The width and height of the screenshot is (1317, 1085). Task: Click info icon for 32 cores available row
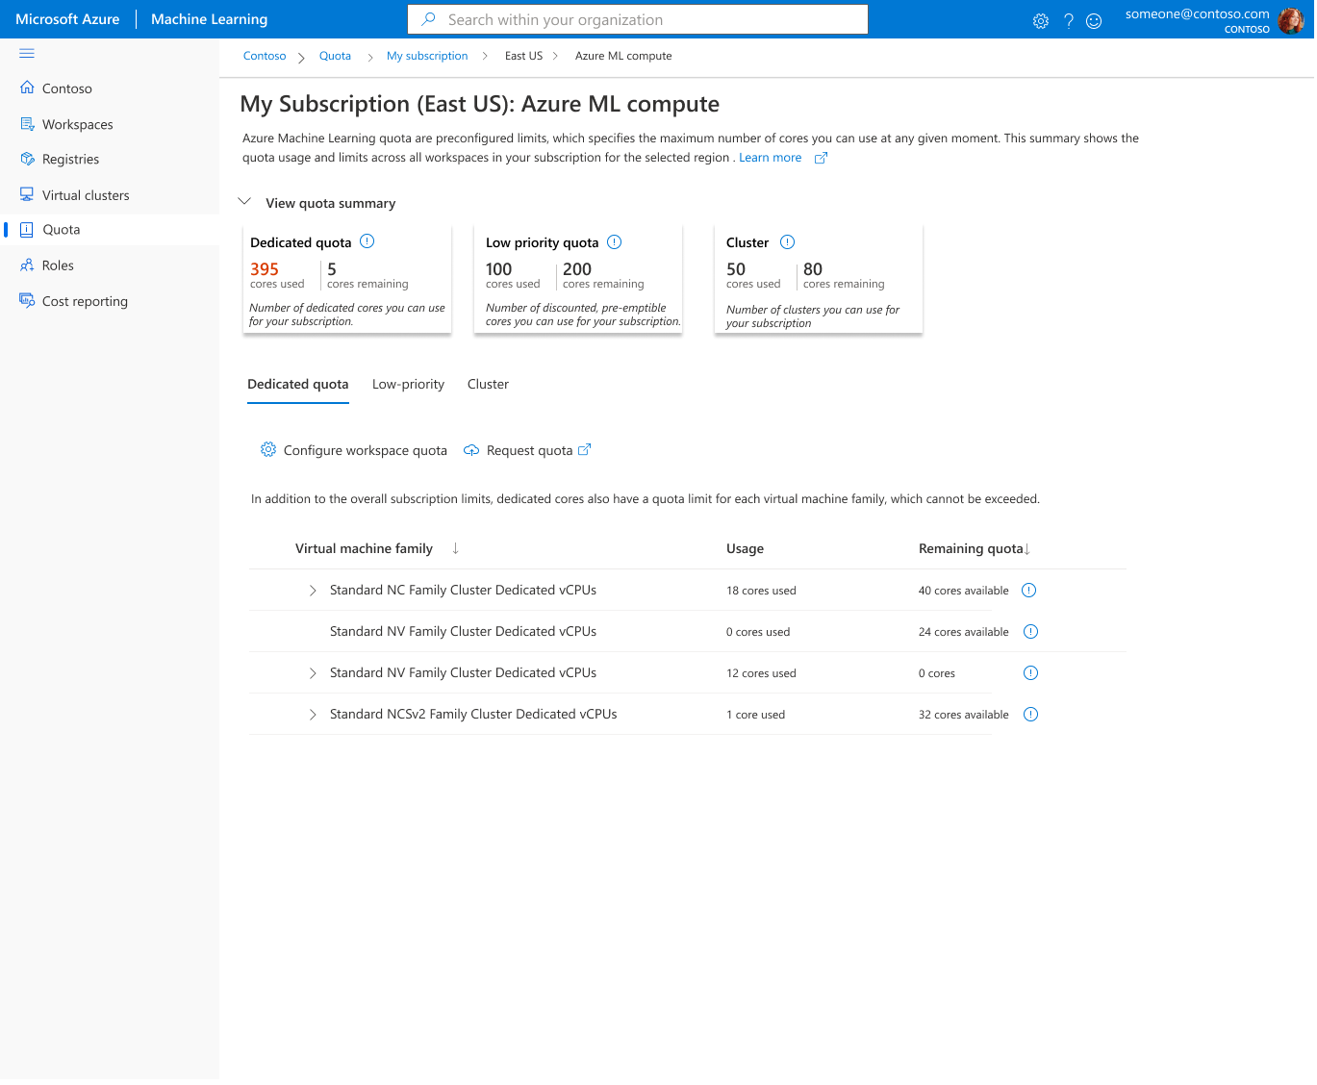click(1030, 715)
